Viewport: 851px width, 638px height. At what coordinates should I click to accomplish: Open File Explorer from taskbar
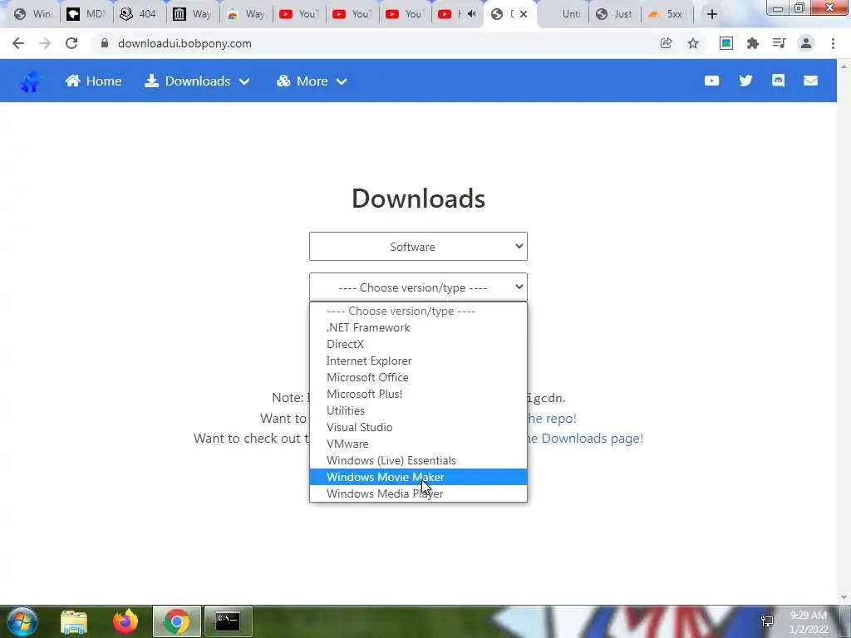[x=74, y=621]
